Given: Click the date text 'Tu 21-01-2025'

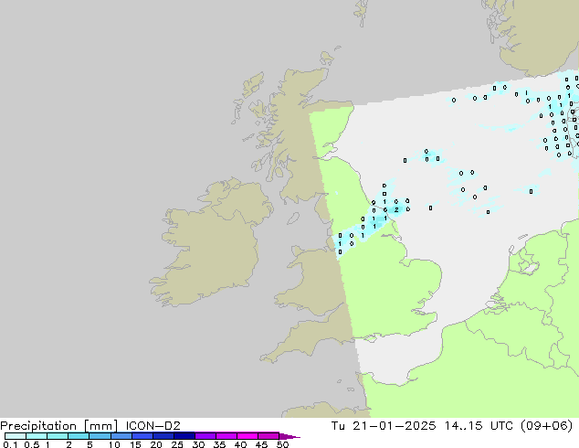Looking at the screenshot, I should 384,426.
